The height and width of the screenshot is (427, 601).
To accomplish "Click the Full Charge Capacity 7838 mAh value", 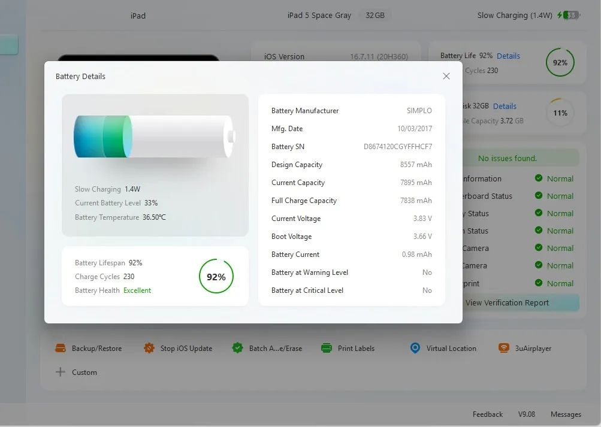I will (416, 201).
